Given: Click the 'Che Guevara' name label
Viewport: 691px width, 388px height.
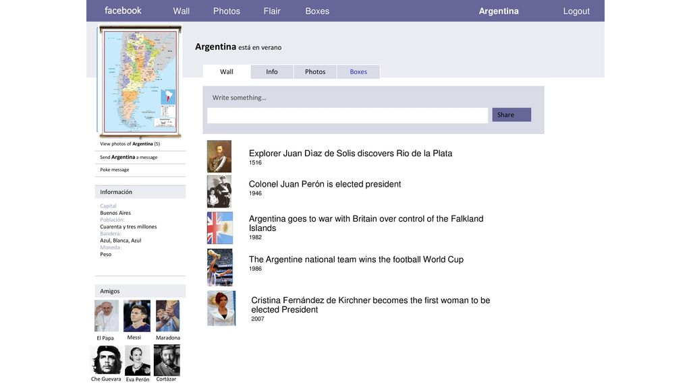Looking at the screenshot, I should point(106,379).
